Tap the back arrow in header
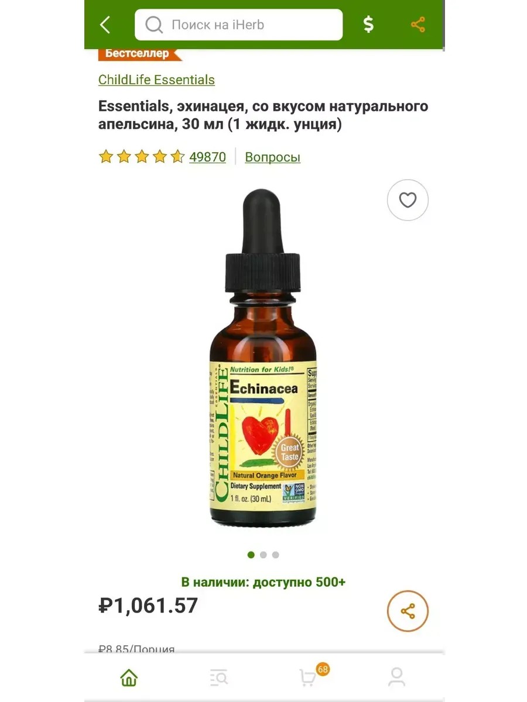 [x=105, y=25]
